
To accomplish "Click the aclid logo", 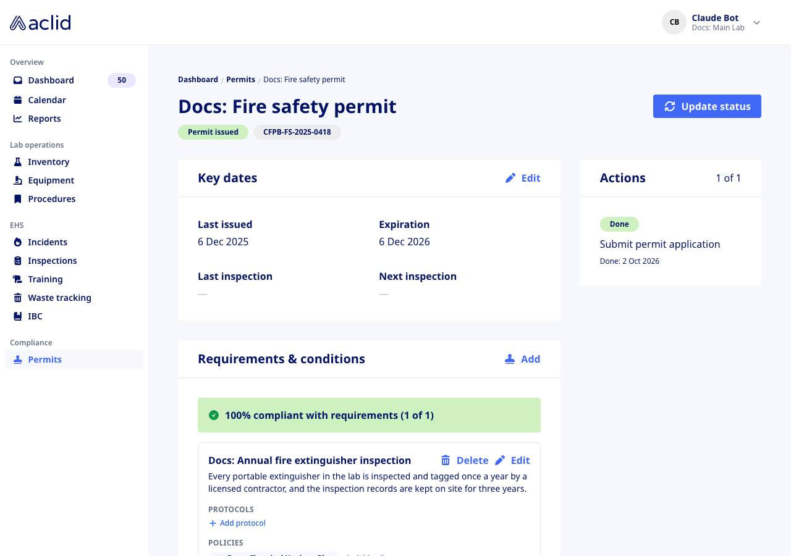I will coord(40,23).
